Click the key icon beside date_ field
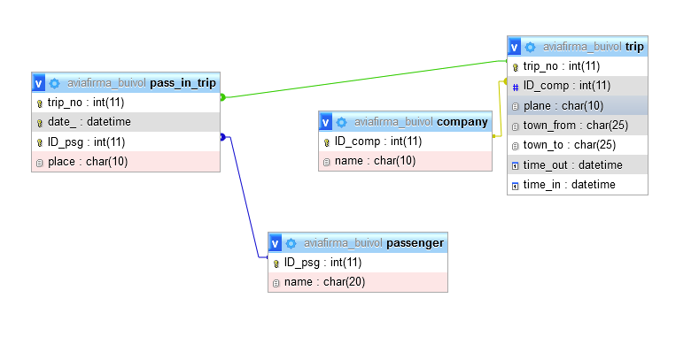The image size is (699, 344). pyautogui.click(x=40, y=123)
